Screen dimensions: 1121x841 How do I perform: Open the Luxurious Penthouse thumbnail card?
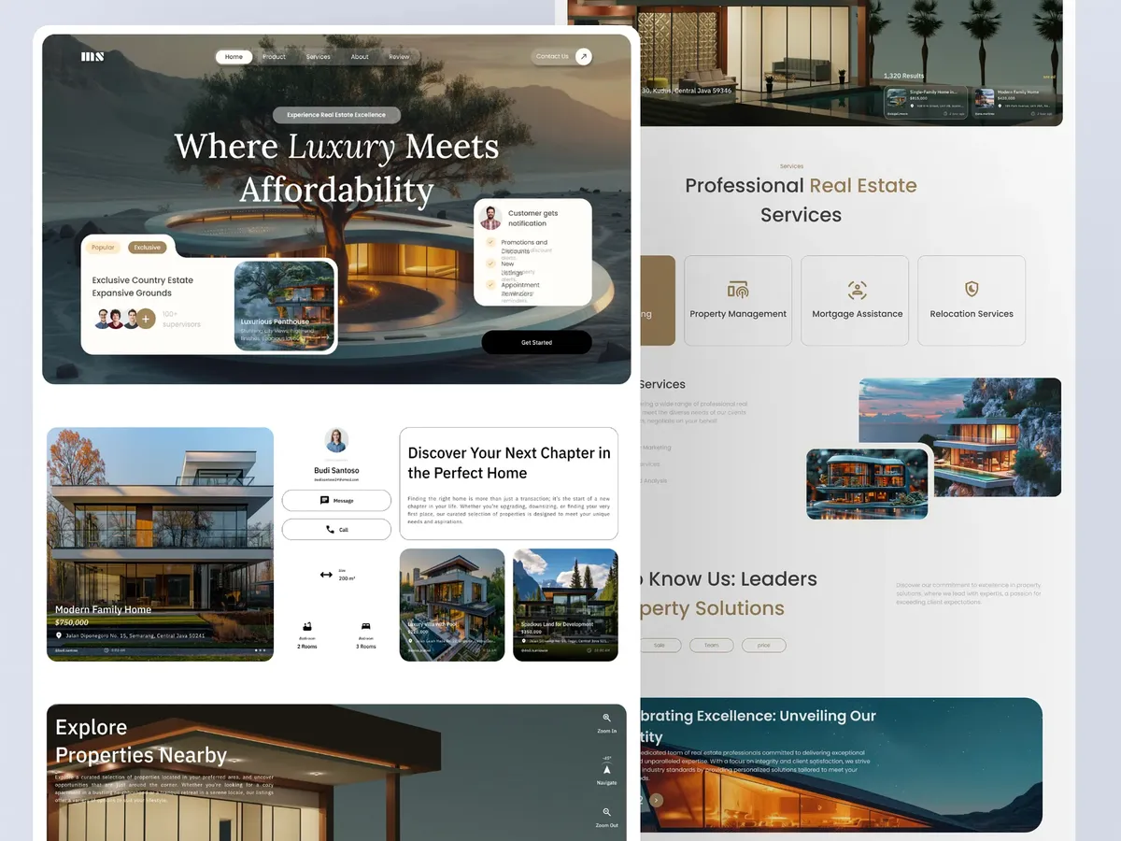tap(284, 306)
